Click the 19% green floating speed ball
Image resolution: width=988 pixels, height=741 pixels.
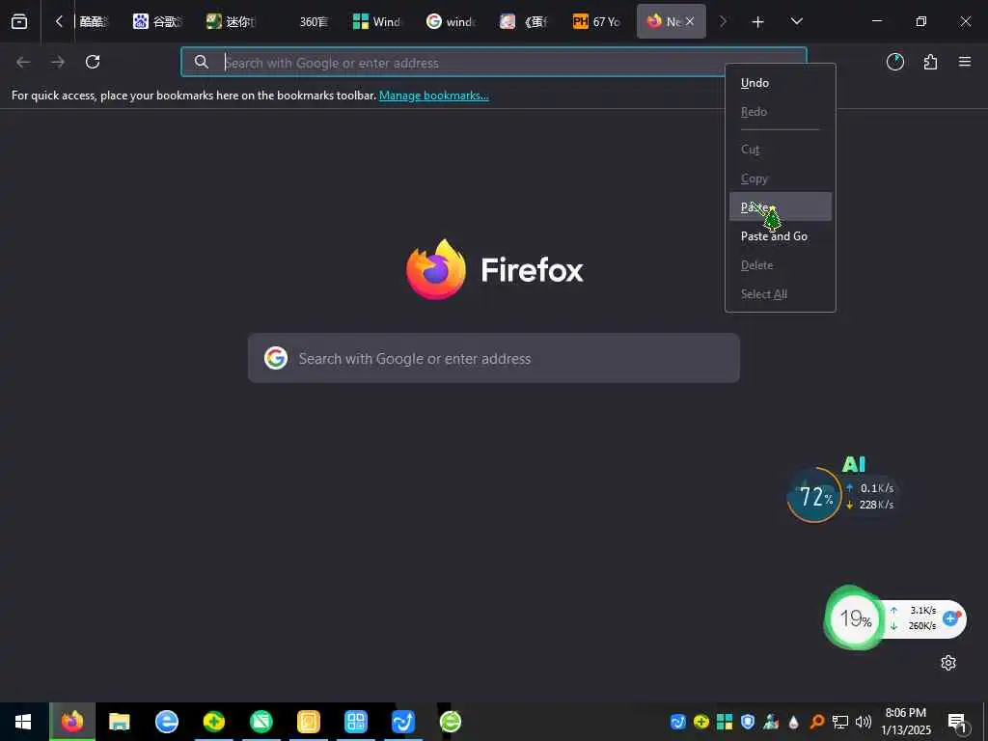855,618
